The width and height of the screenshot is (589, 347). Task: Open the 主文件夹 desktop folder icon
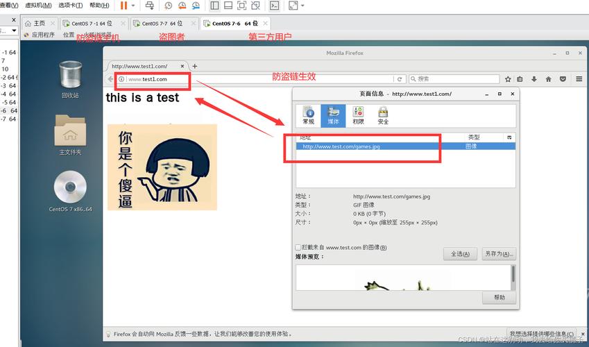70,135
